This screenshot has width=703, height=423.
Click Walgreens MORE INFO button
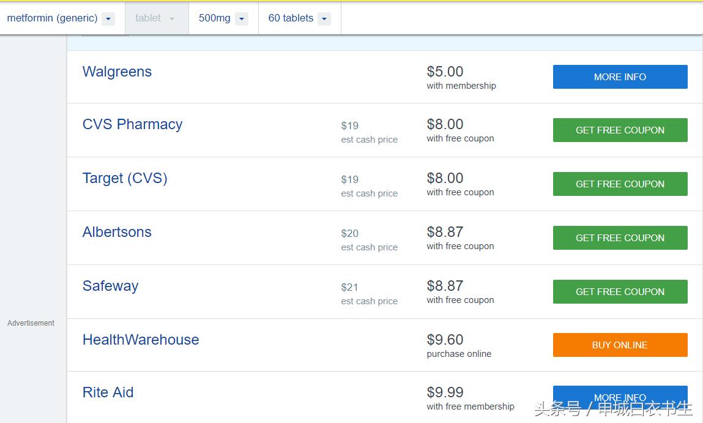[620, 77]
